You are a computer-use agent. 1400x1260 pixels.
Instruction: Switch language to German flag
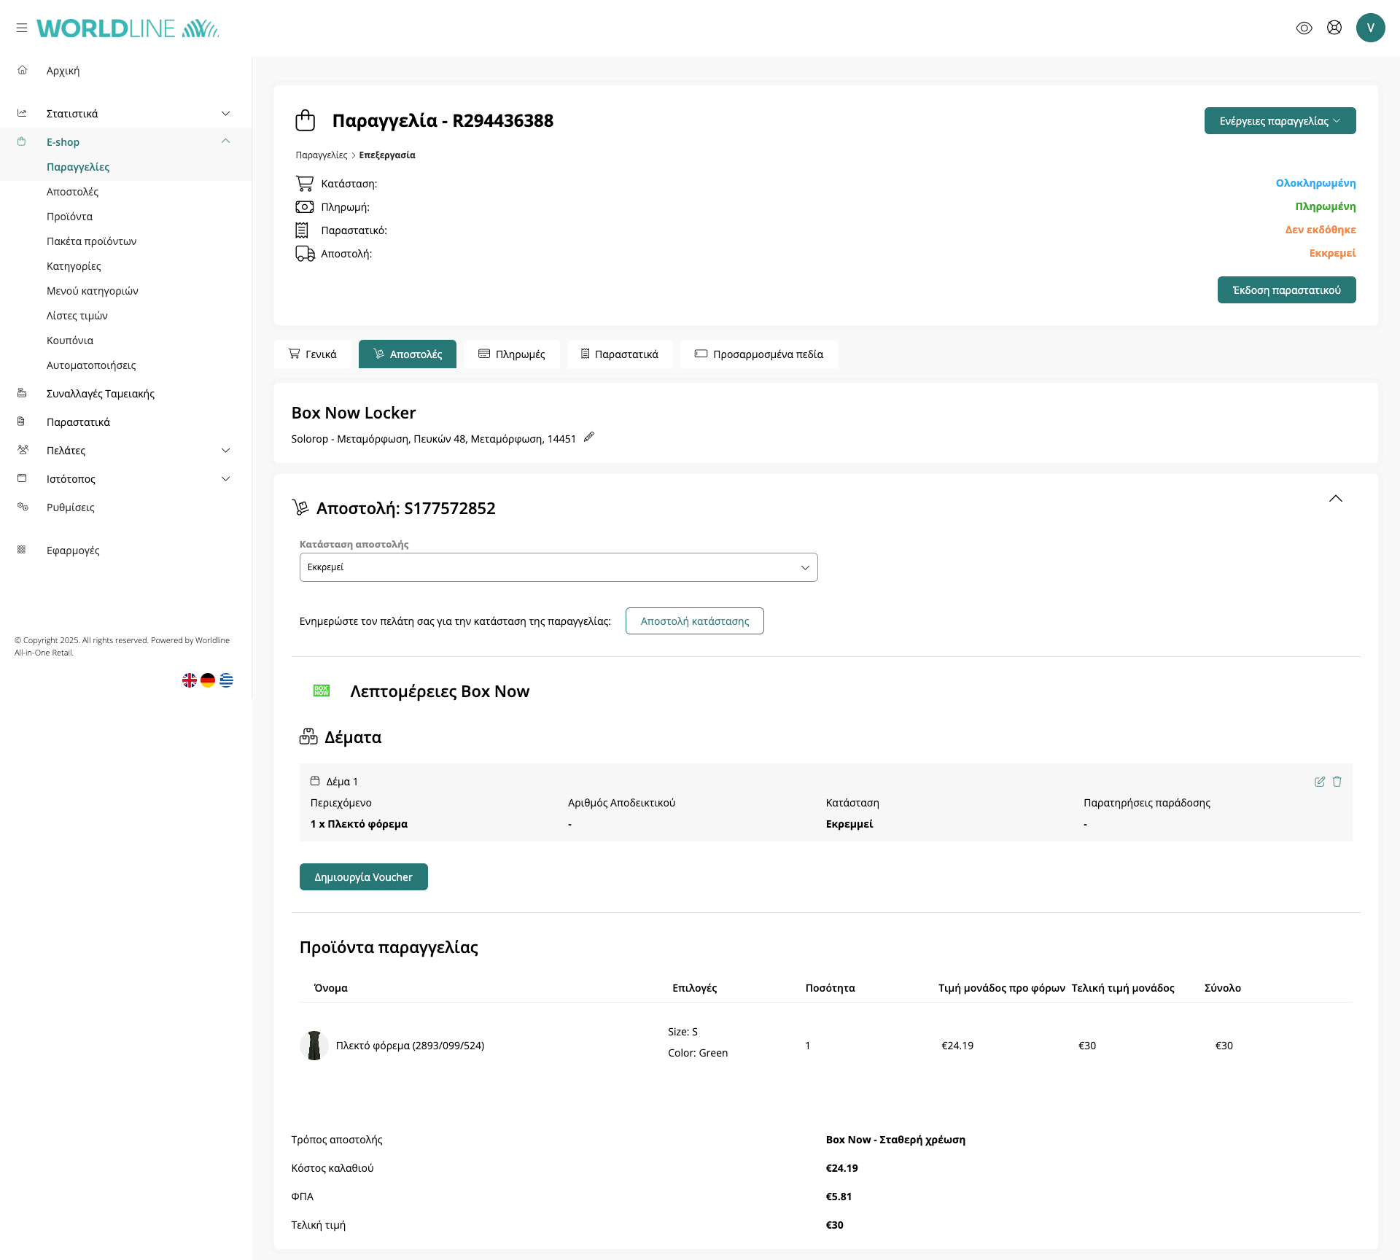point(208,680)
